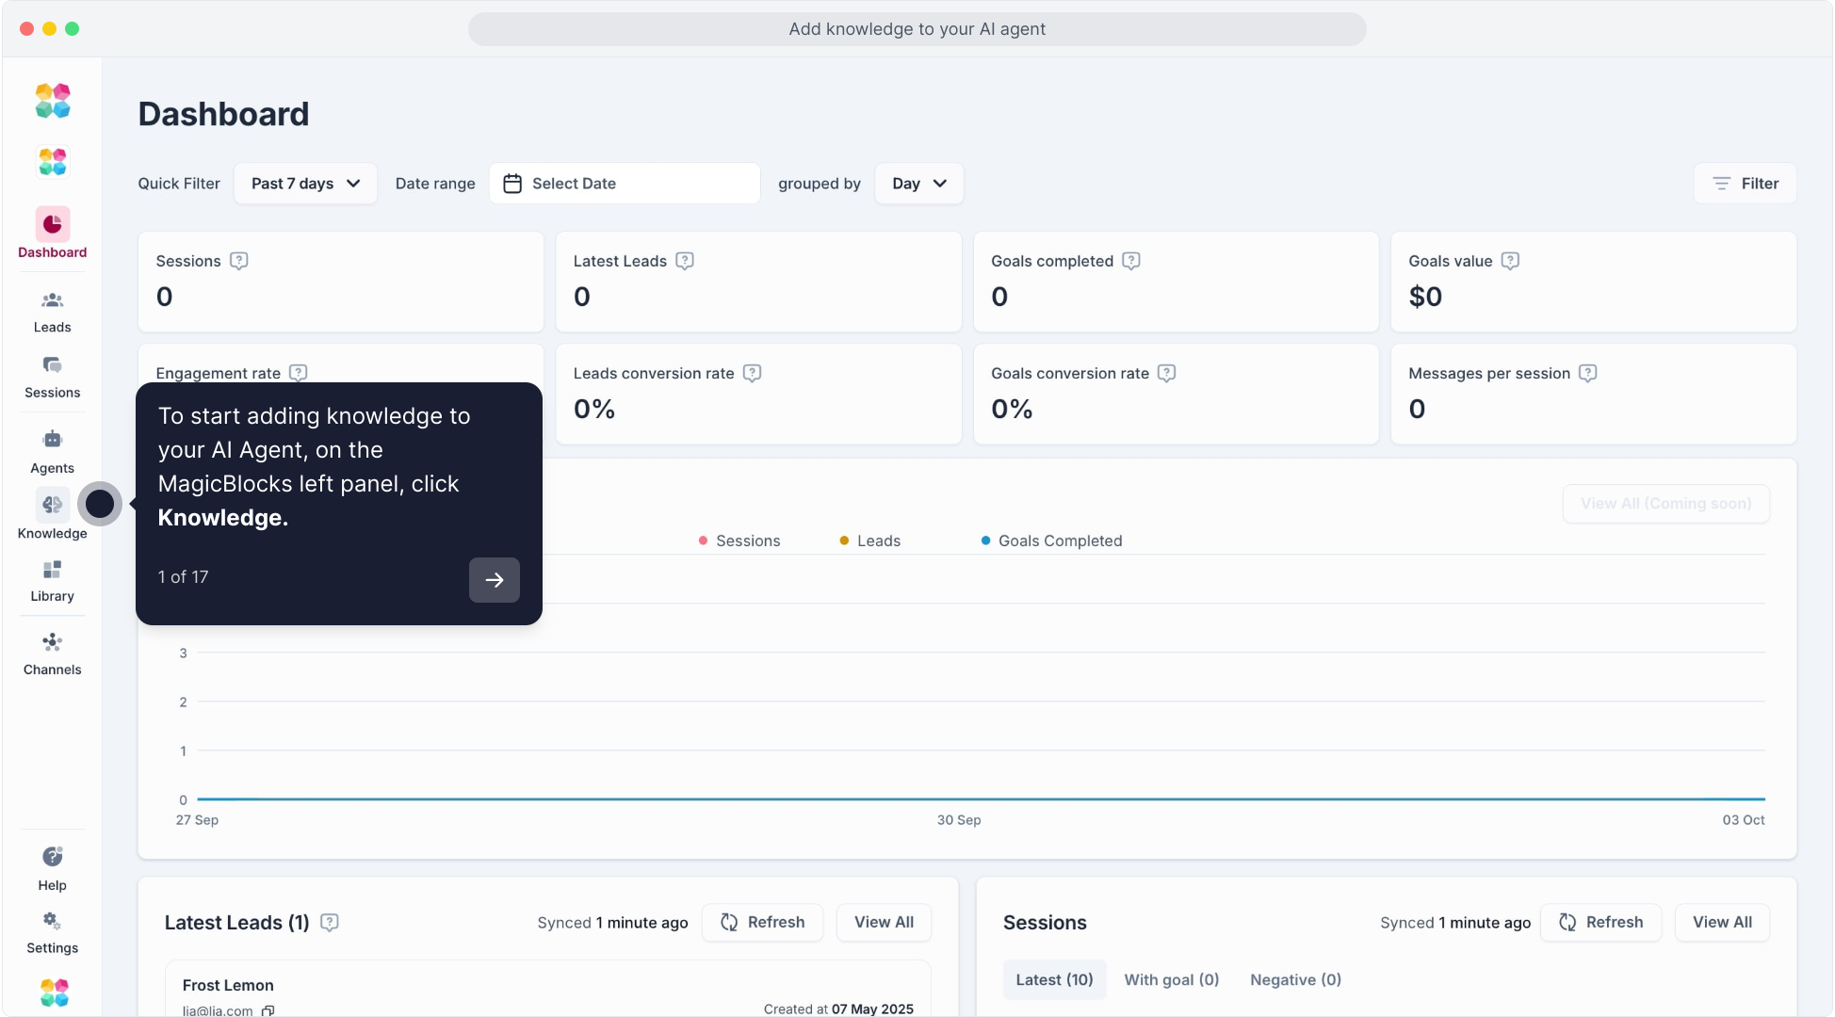Switch to the Negative (0) tab
The width and height of the screenshot is (1835, 1017).
[1295, 979]
